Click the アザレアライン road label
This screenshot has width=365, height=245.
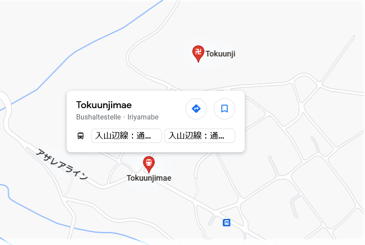(x=62, y=164)
